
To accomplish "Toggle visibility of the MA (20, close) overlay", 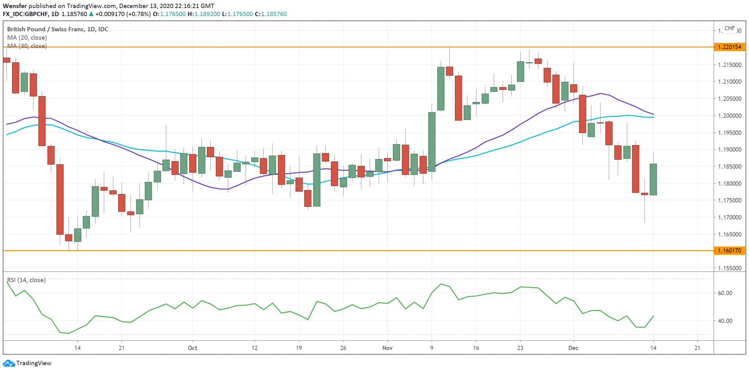I will click(x=26, y=38).
